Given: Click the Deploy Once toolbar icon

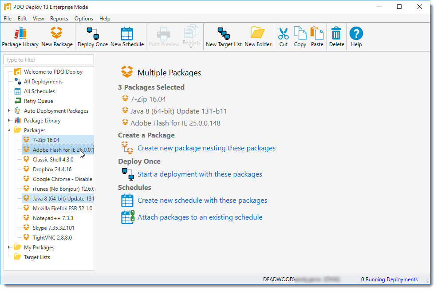Looking at the screenshot, I should pos(93,36).
